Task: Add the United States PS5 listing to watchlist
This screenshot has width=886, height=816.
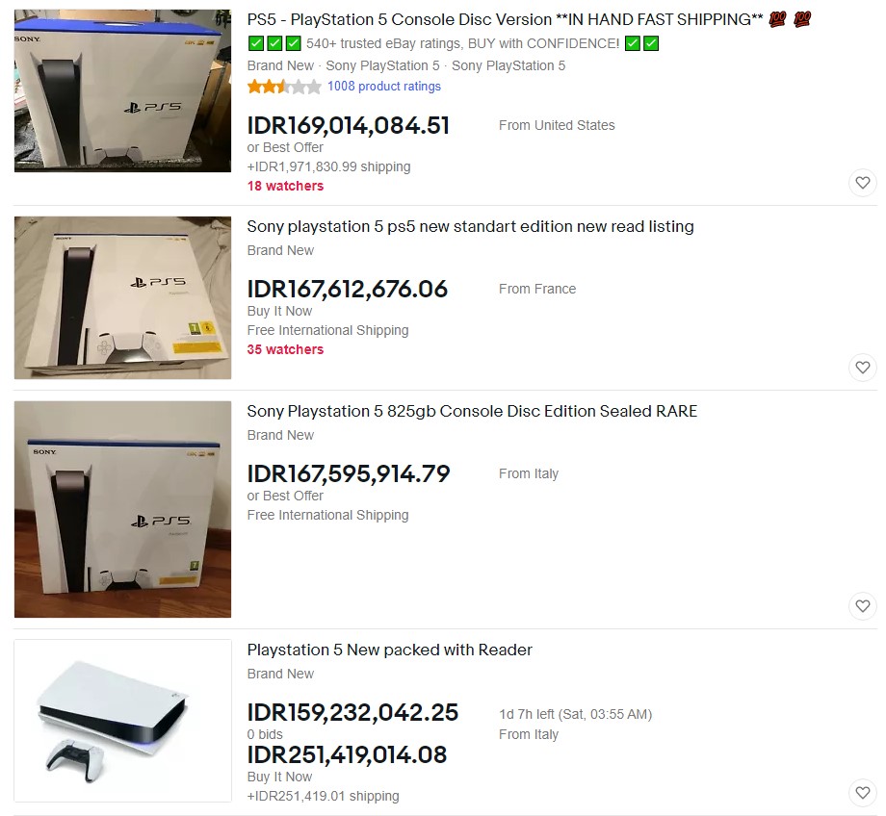Action: 862,183
